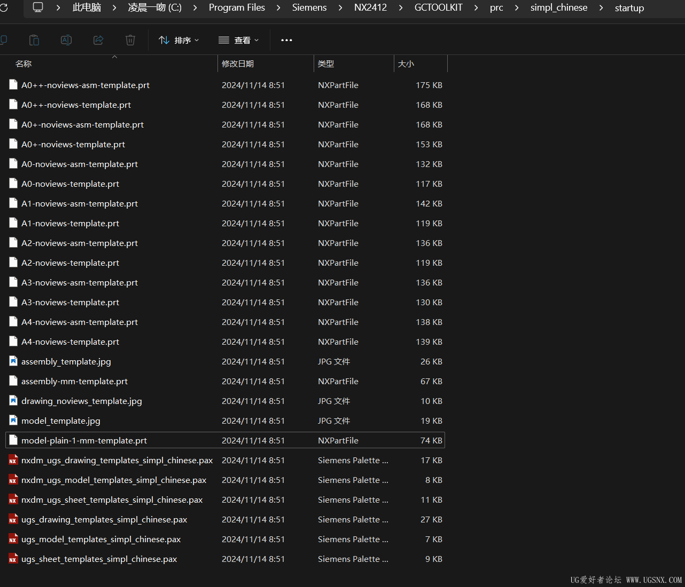This screenshot has height=587, width=685.
Task: Click the 27 KB size cell
Action: tap(431, 519)
